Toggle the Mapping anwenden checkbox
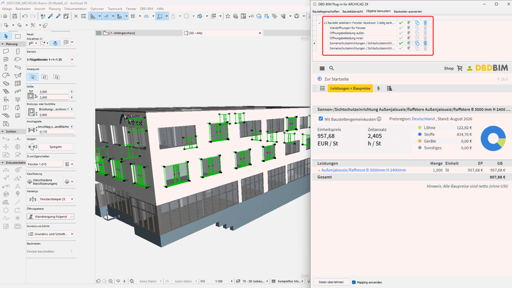The height and width of the screenshot is (288, 512). pos(354,282)
